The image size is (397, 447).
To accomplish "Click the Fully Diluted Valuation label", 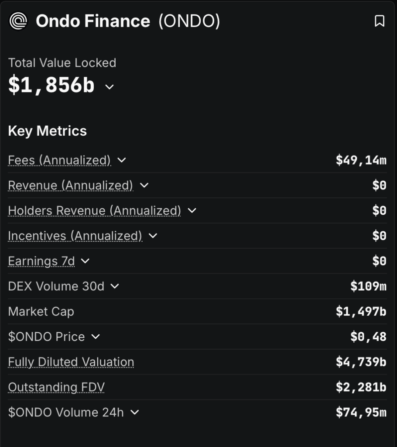I will pos(71,362).
